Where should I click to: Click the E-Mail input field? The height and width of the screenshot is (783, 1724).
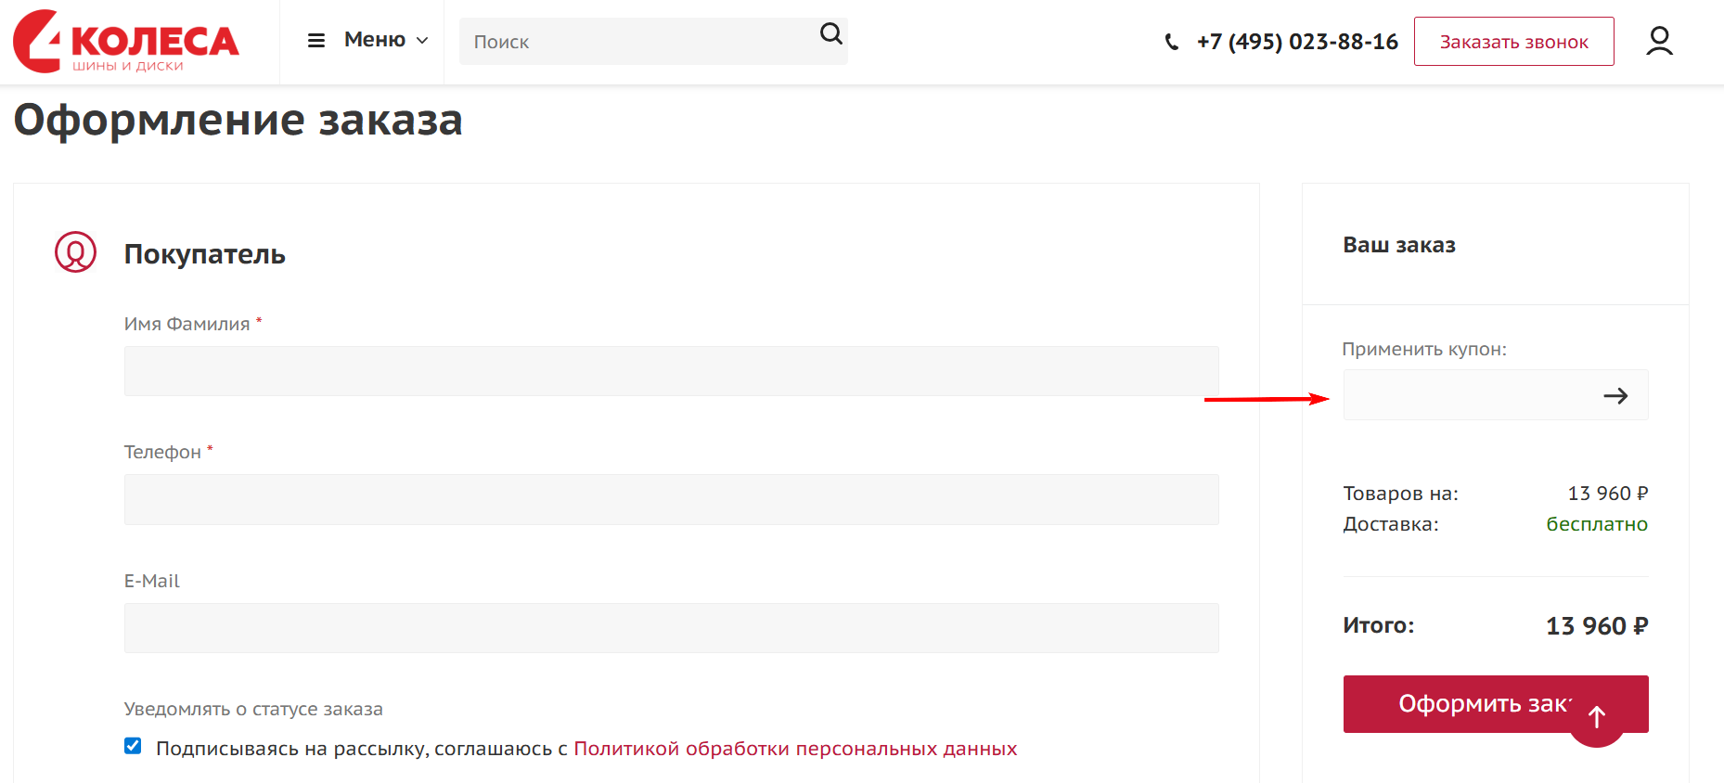click(671, 628)
